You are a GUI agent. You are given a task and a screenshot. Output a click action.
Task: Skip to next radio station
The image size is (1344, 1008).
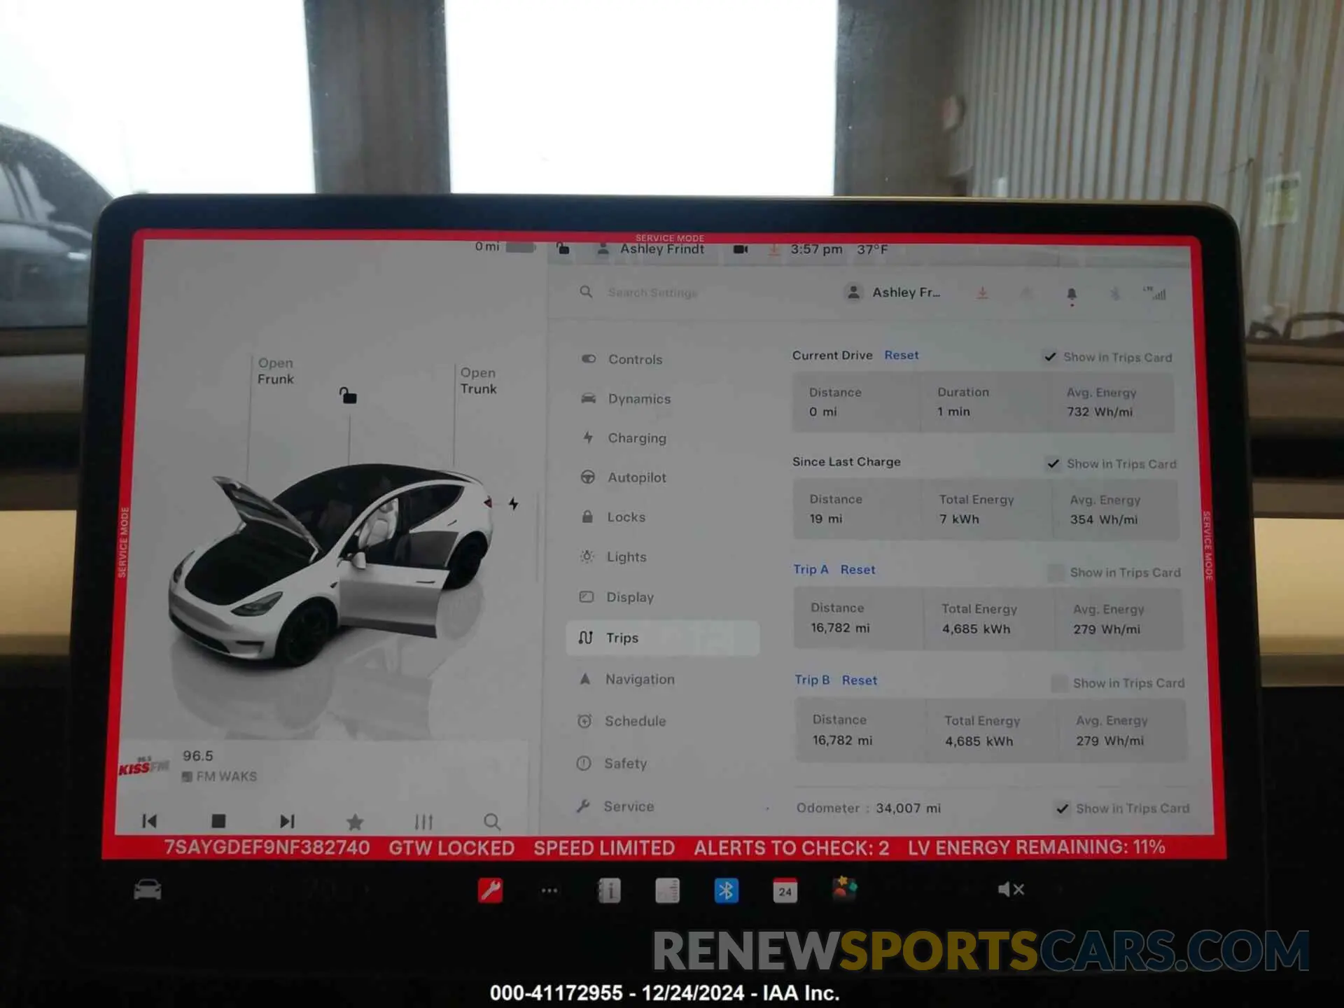[287, 820]
